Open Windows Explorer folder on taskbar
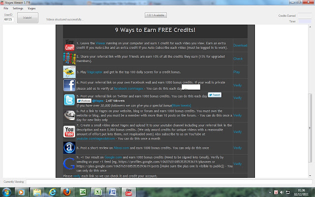Image resolution: width=315 pixels, height=197 pixels. (x=37, y=192)
